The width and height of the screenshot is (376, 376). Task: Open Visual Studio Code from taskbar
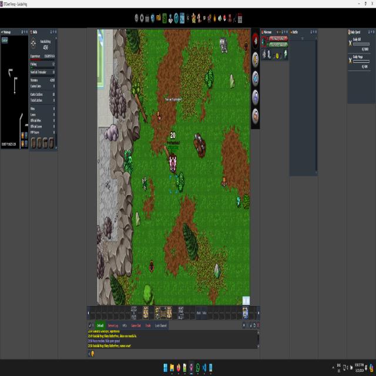(x=204, y=368)
